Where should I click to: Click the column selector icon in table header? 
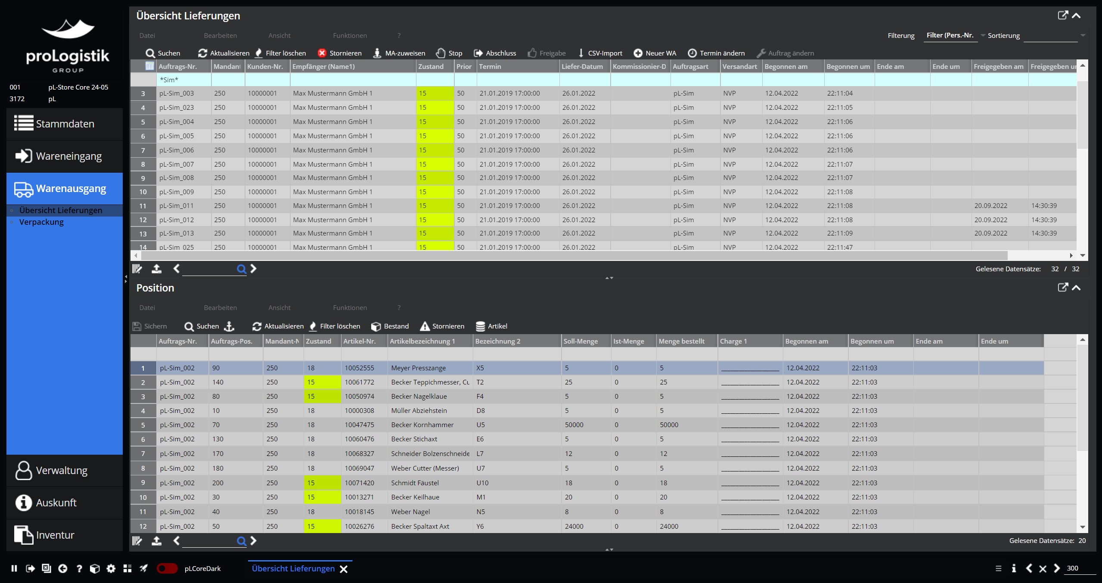pyautogui.click(x=149, y=66)
